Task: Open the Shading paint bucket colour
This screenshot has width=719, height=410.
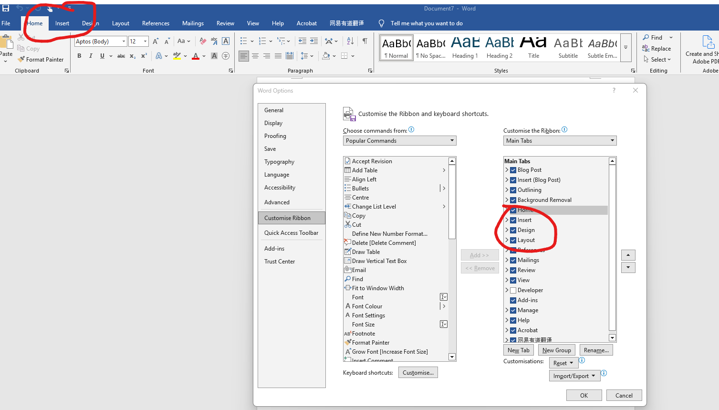Action: click(x=326, y=56)
